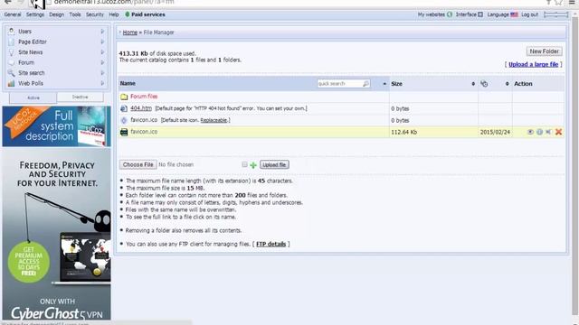Click the Interface window icon
Image resolution: width=579 pixels, height=325 pixels.
pyautogui.click(x=480, y=14)
